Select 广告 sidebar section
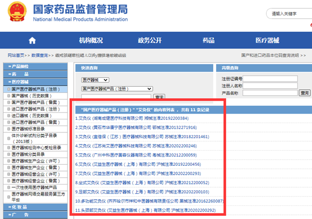Screen dimensions: 312x219 tap(35, 215)
